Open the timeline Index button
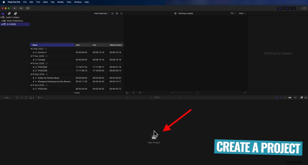The image size is (308, 165). (7, 98)
